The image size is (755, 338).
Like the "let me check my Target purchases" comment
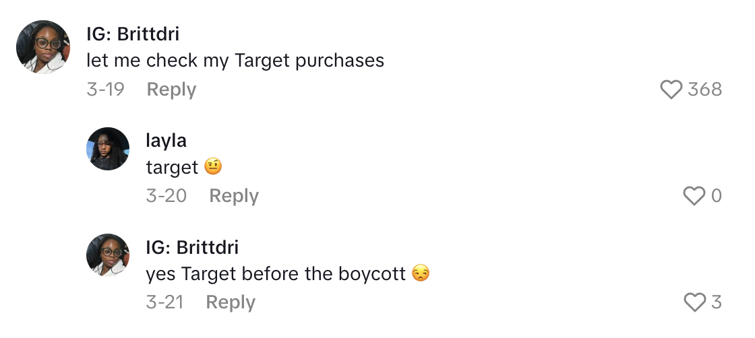click(x=671, y=90)
